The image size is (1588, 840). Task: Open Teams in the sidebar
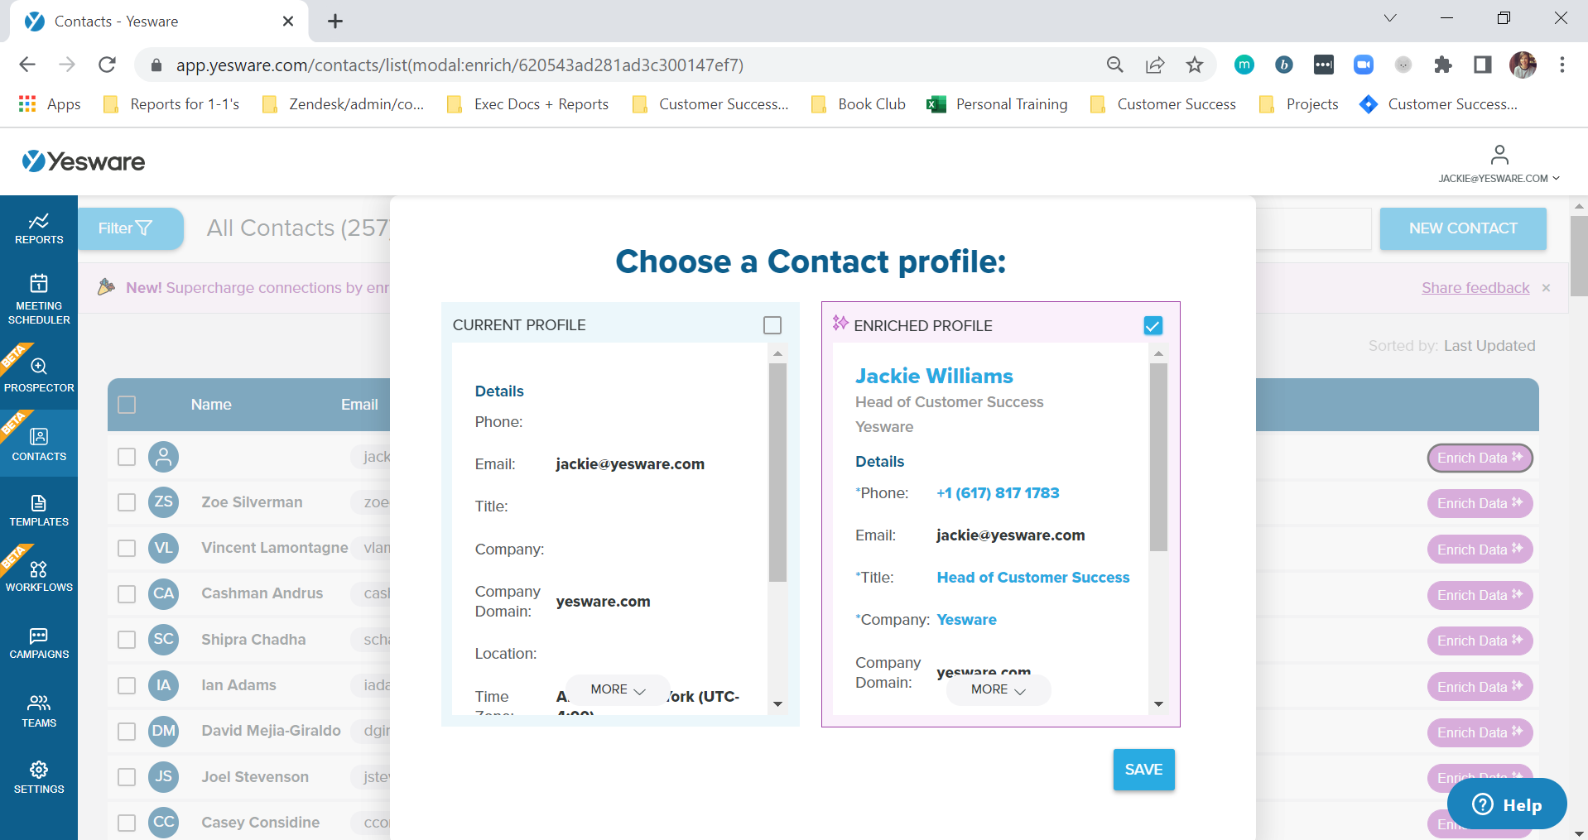coord(39,711)
